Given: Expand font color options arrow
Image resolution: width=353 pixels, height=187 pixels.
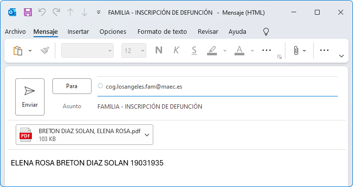Looking at the screenshot, I should (x=252, y=50).
